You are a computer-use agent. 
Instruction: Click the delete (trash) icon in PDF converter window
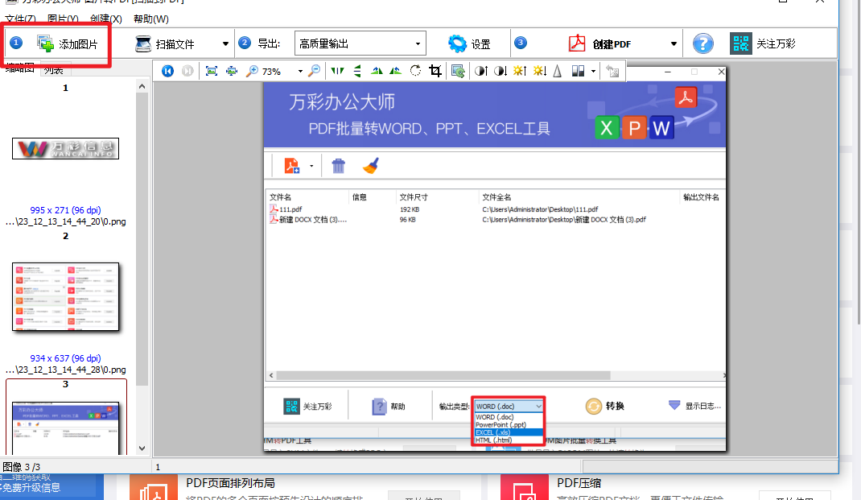(338, 165)
